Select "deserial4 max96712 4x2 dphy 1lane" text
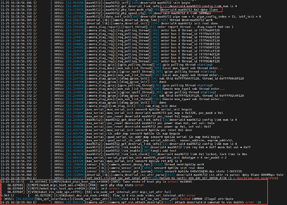The image size is (287, 205). 190,9
